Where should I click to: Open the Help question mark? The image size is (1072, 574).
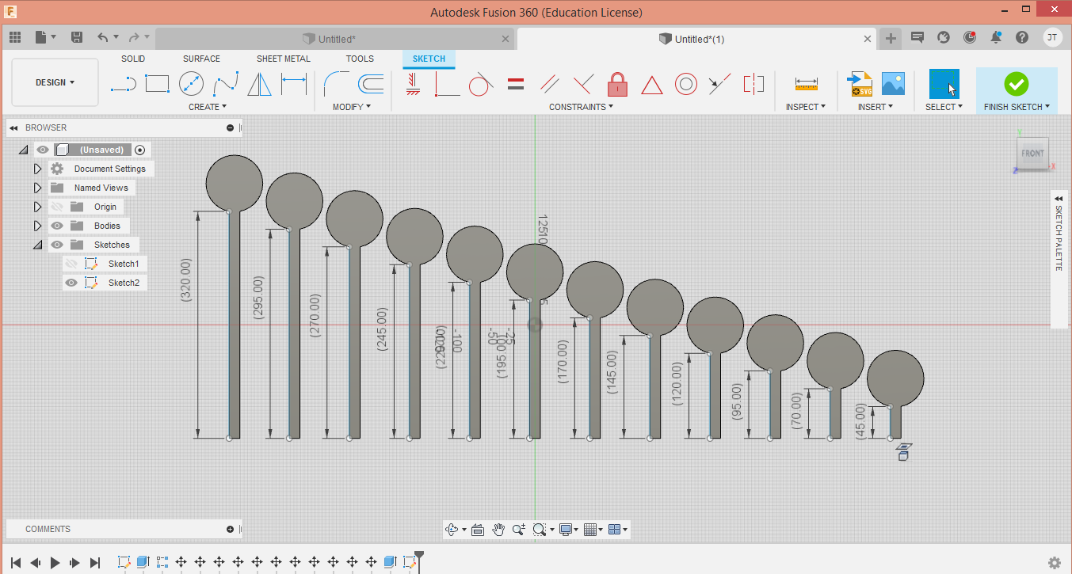pos(1022,37)
